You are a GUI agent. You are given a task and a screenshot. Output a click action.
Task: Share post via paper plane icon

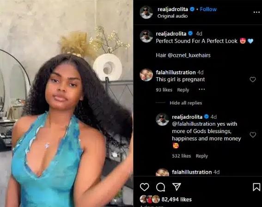(177, 187)
